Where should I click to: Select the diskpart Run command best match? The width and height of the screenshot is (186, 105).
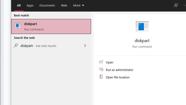click(x=51, y=27)
